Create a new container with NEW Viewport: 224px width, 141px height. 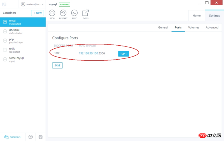point(38,13)
